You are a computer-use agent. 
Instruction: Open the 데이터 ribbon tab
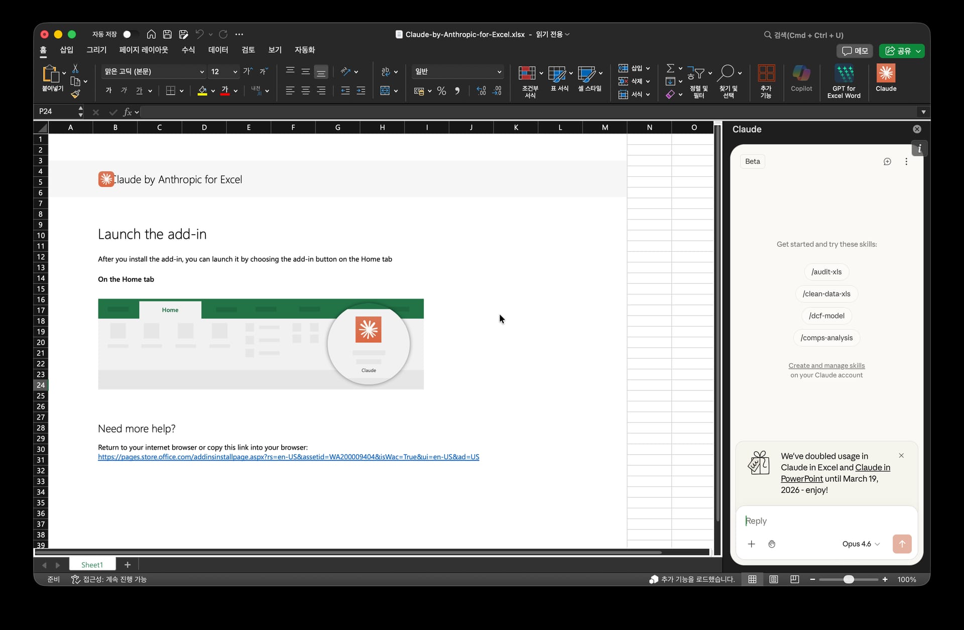[218, 50]
